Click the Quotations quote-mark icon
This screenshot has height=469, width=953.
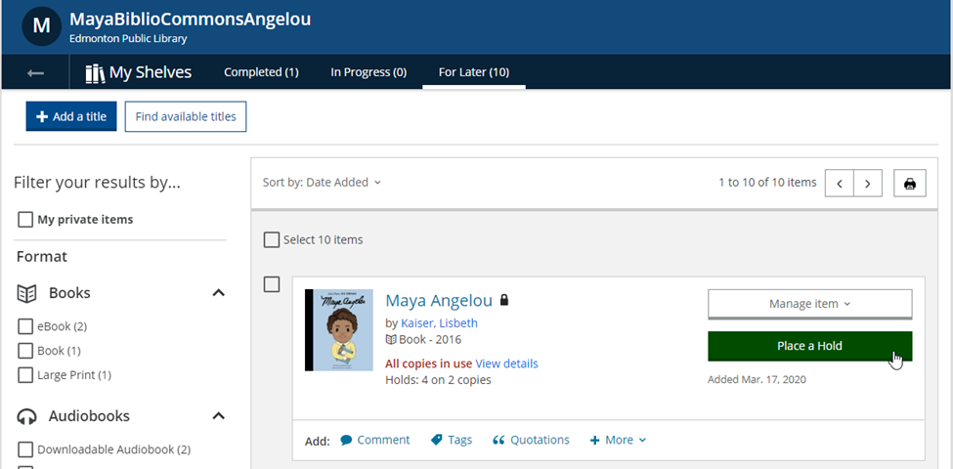[498, 440]
